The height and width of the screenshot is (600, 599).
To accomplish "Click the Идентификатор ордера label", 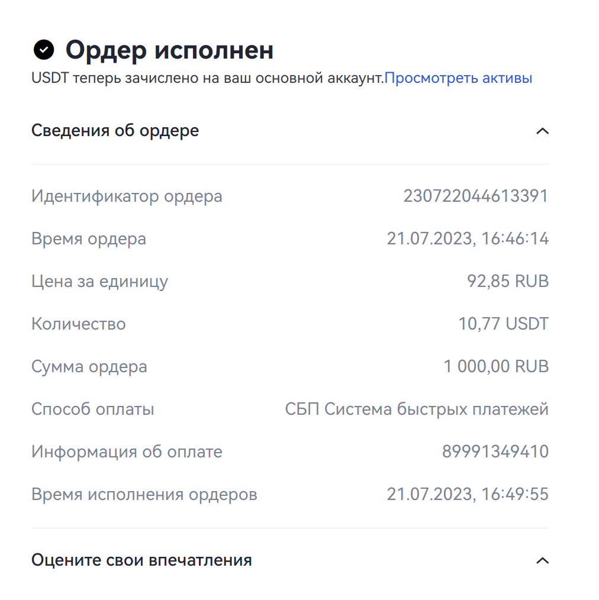I will 127,196.
